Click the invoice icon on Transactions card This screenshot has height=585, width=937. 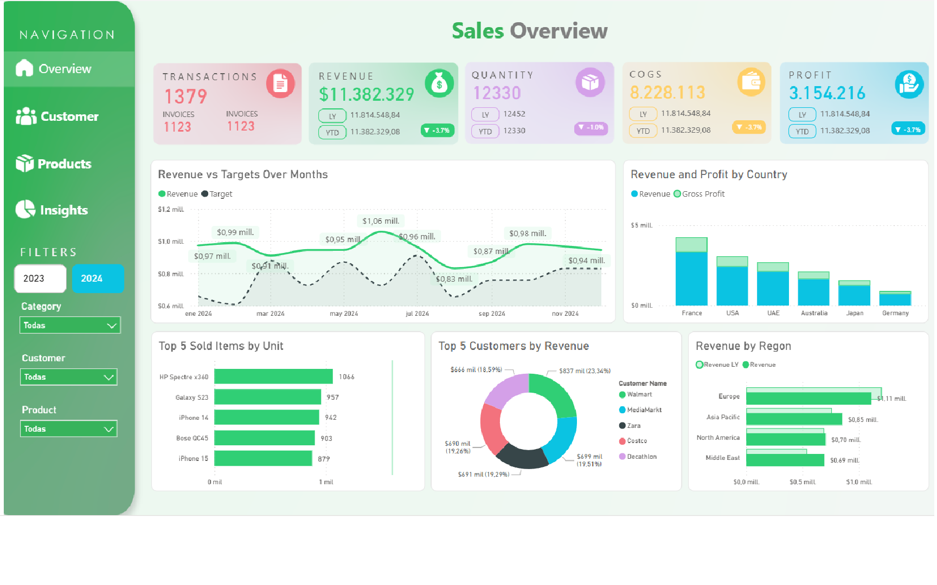[x=281, y=83]
